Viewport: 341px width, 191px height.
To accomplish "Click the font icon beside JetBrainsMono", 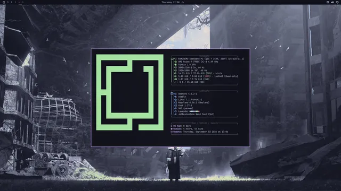I will tap(175, 115).
